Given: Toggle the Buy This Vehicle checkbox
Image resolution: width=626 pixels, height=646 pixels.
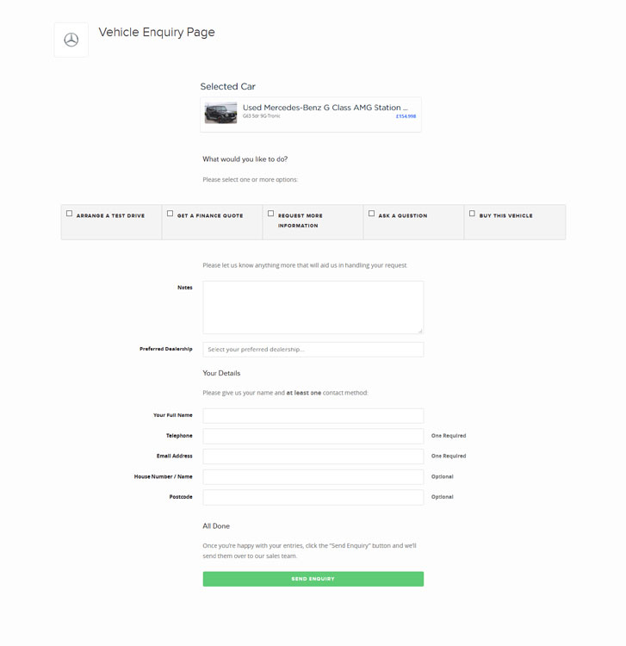Looking at the screenshot, I should click(x=472, y=214).
